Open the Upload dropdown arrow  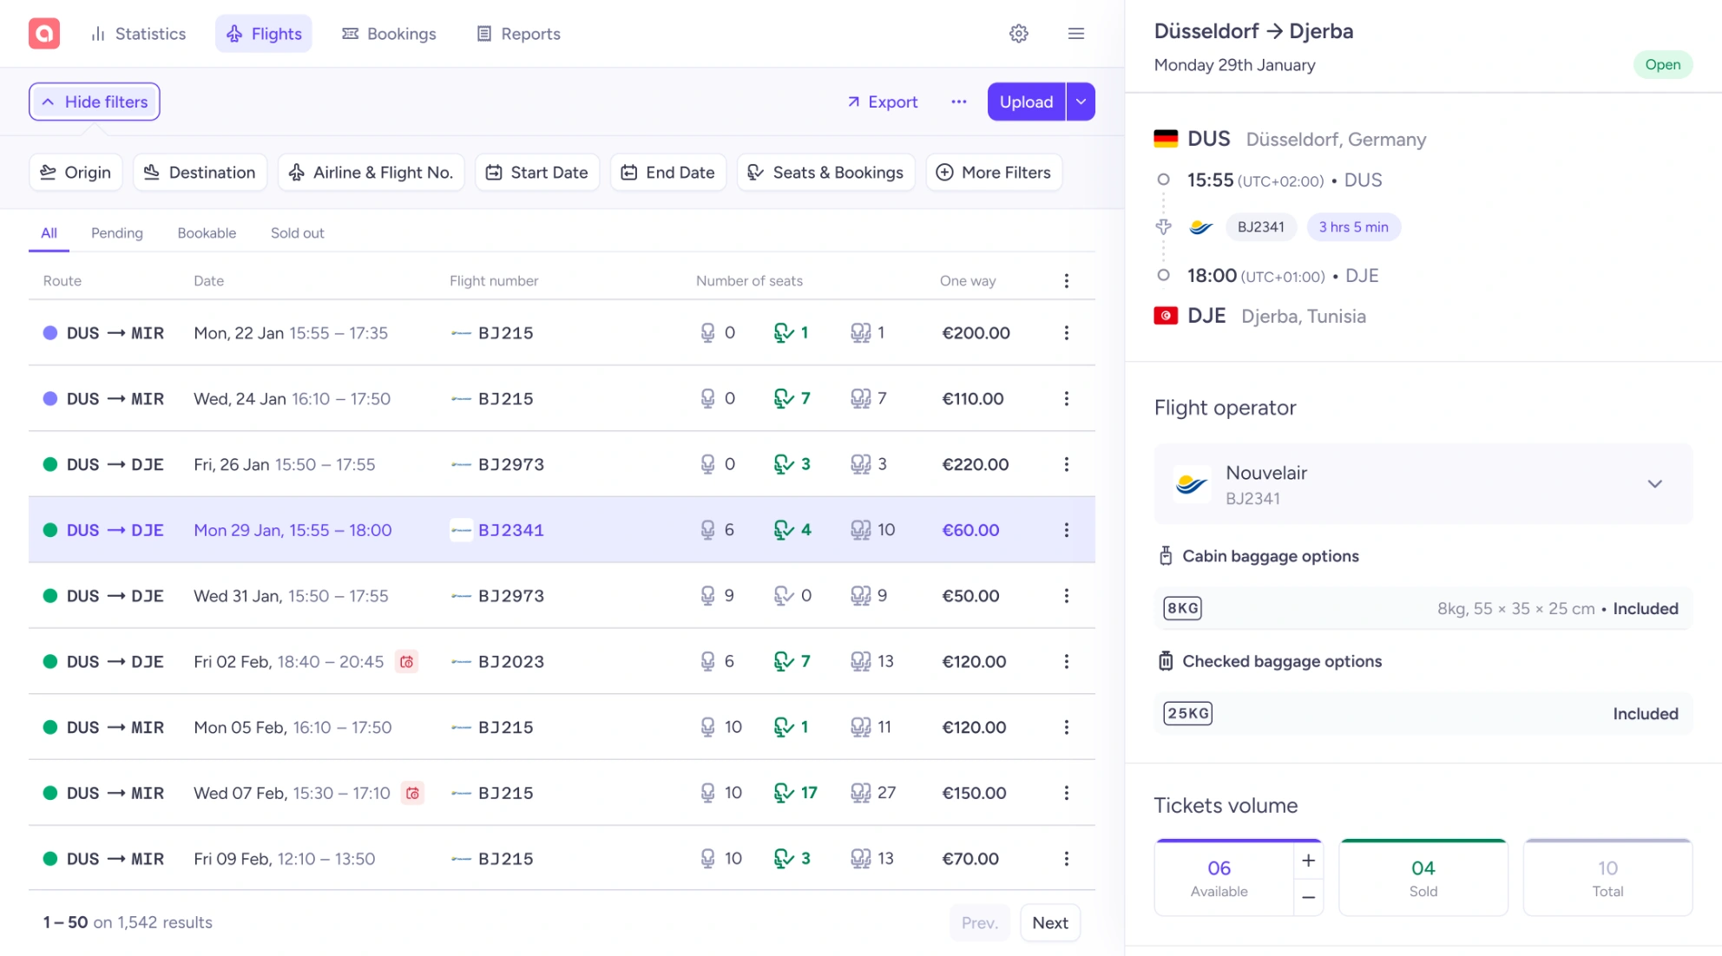(x=1081, y=101)
